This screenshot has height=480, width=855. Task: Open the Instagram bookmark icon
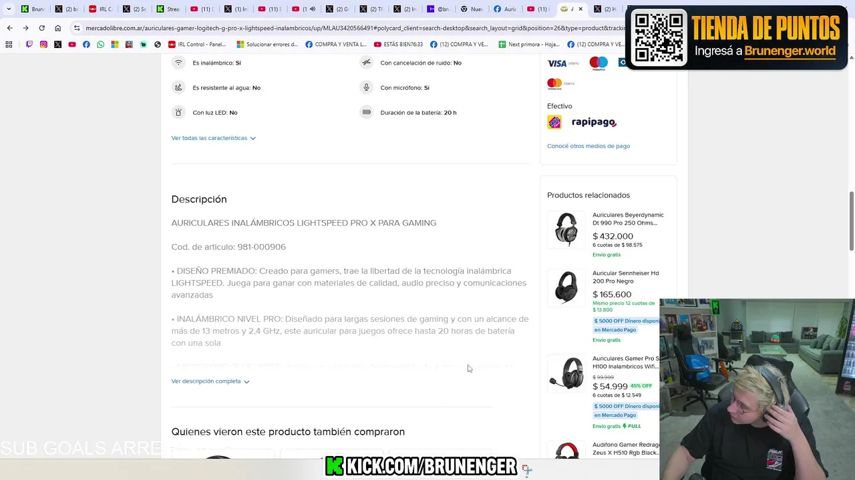click(43, 45)
